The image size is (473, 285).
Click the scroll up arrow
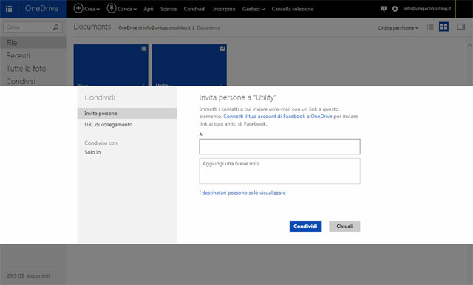tap(469, 45)
